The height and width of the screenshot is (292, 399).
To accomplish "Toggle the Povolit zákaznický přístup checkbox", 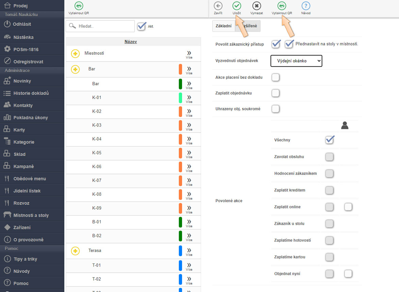I will point(276,44).
